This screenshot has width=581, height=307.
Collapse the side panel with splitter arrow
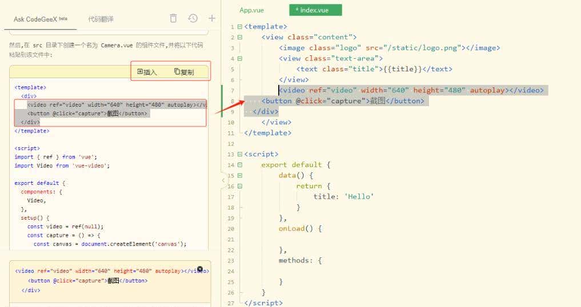pos(223,180)
